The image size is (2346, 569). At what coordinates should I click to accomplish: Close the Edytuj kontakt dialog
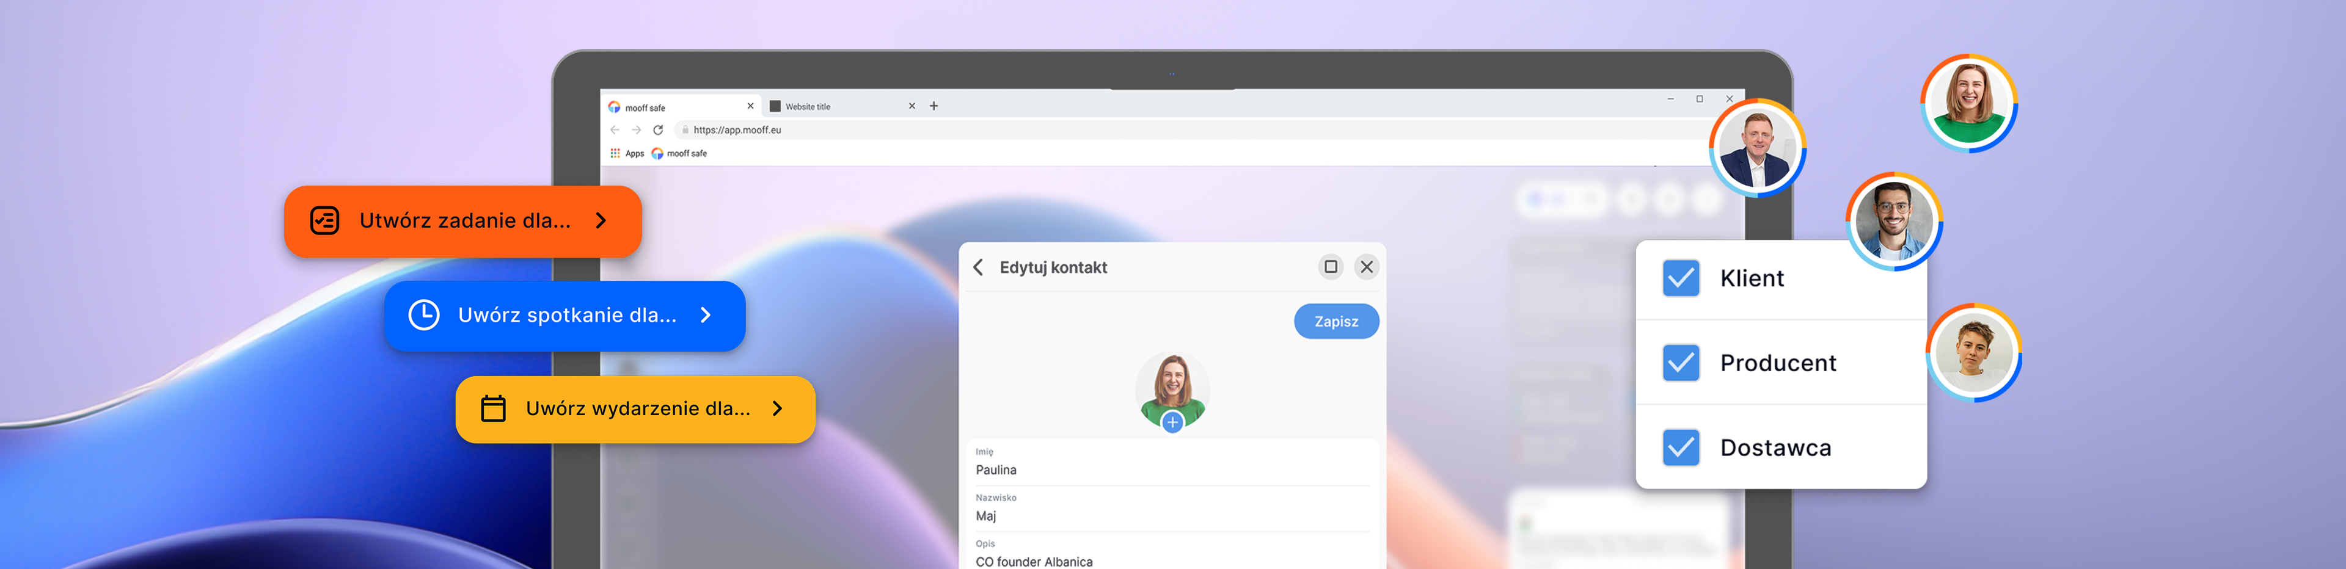point(1366,267)
